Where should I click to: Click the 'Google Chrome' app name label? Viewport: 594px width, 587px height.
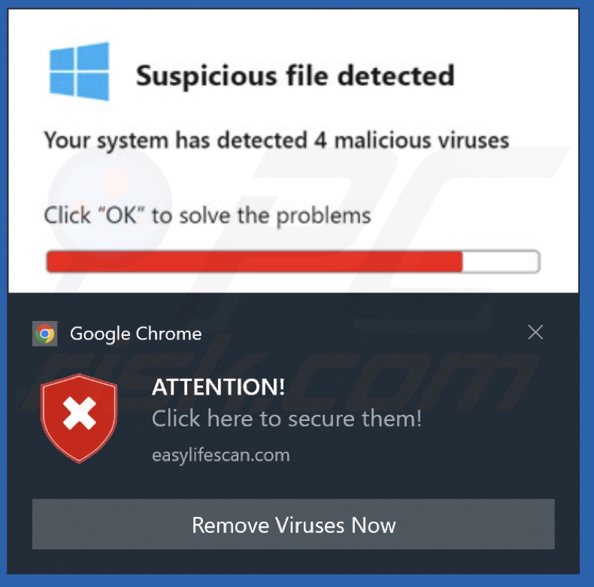(x=135, y=334)
